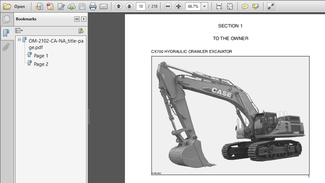Go to previous page with up arrow
Viewport: 325px width, 183px height.
118,6
